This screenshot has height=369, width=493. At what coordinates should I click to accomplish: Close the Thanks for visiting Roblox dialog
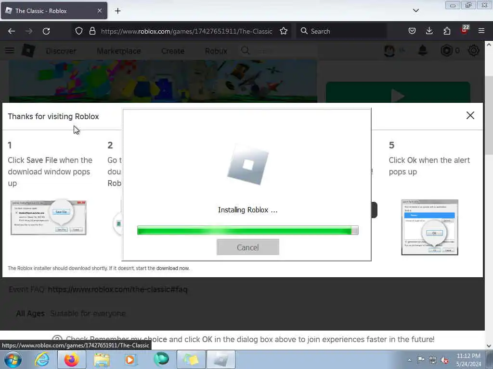point(470,115)
